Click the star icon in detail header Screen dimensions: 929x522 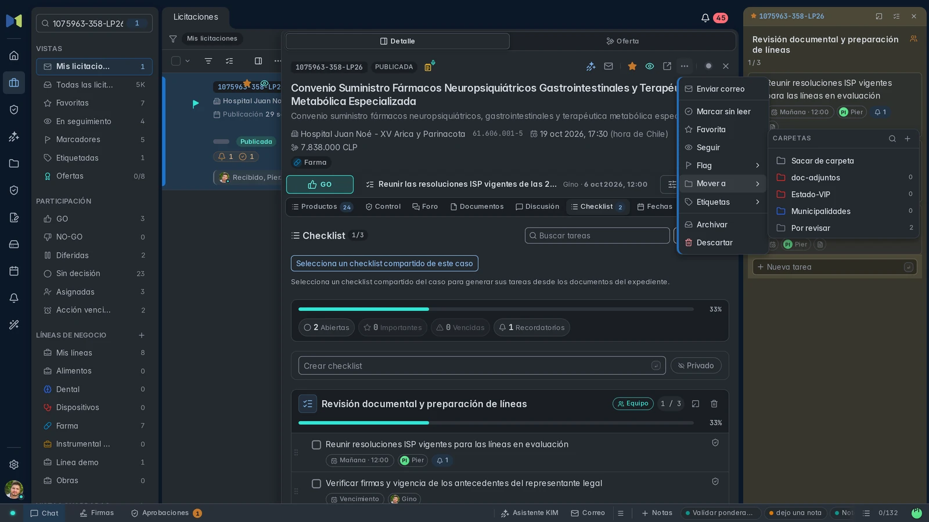[x=632, y=66]
